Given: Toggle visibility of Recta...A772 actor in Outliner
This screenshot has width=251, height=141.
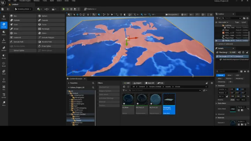Looking at the screenshot, I should point(216,41).
